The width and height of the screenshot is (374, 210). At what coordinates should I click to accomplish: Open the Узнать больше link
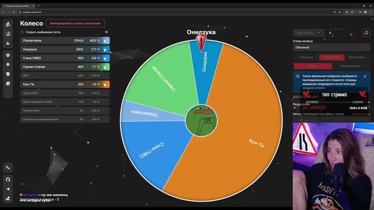(x=361, y=114)
